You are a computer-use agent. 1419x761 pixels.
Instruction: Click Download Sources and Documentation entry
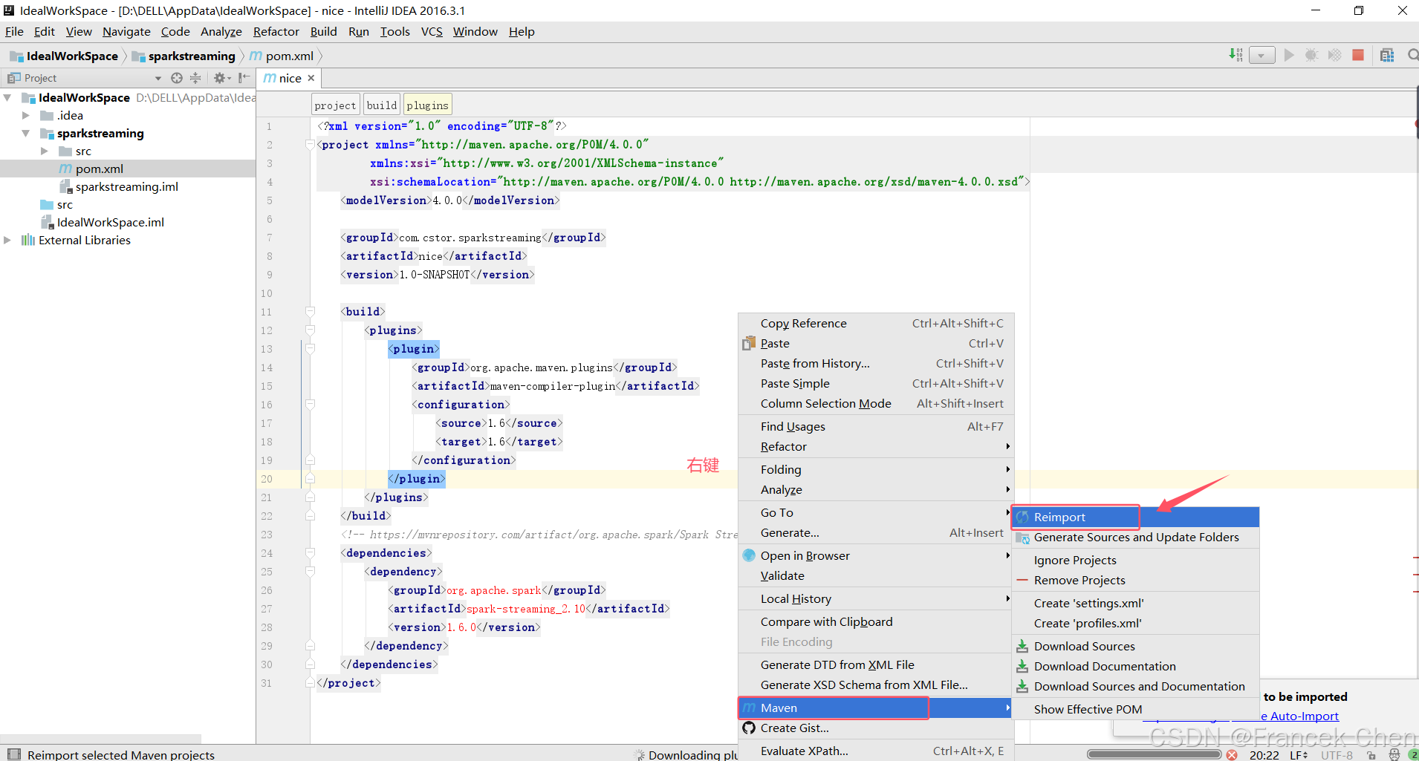pyautogui.click(x=1135, y=686)
